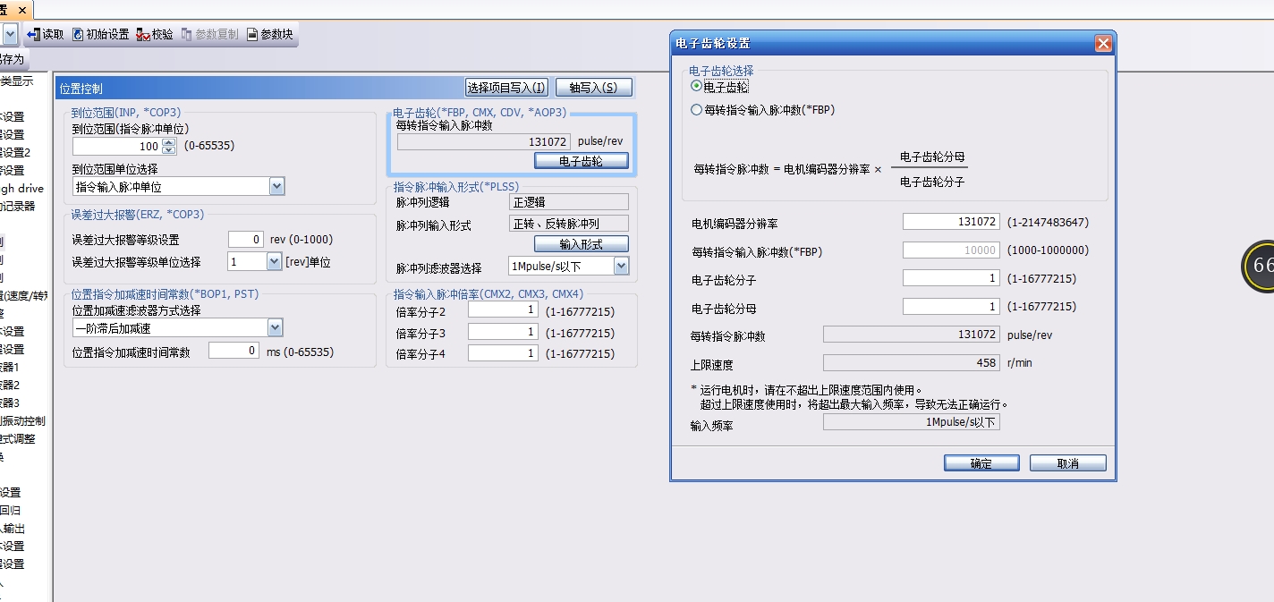Open the 位置加减速滤波器方式选择 dropdown
Screen dimensions: 1274x602
[276, 327]
